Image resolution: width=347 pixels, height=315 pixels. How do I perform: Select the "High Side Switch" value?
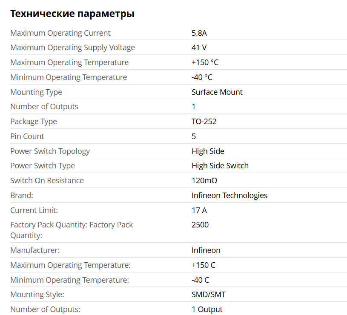pos(220,166)
